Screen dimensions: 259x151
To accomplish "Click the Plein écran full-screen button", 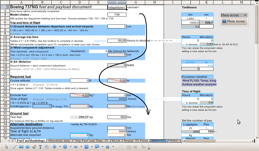I will click(x=234, y=21).
